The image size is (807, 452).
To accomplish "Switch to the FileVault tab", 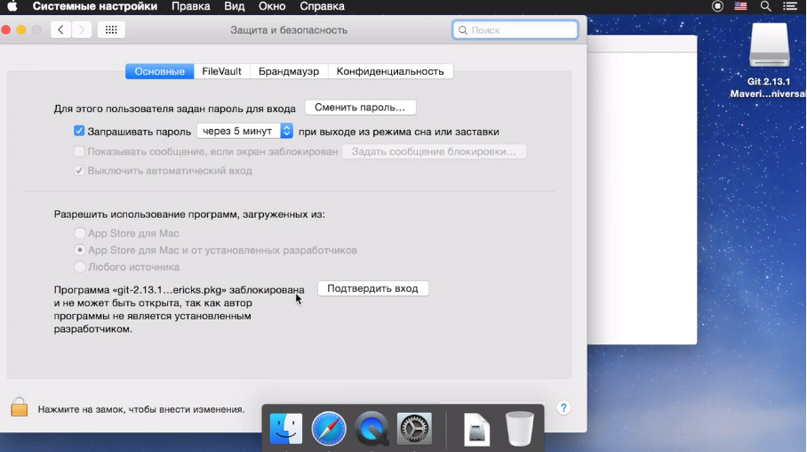I will [x=221, y=71].
